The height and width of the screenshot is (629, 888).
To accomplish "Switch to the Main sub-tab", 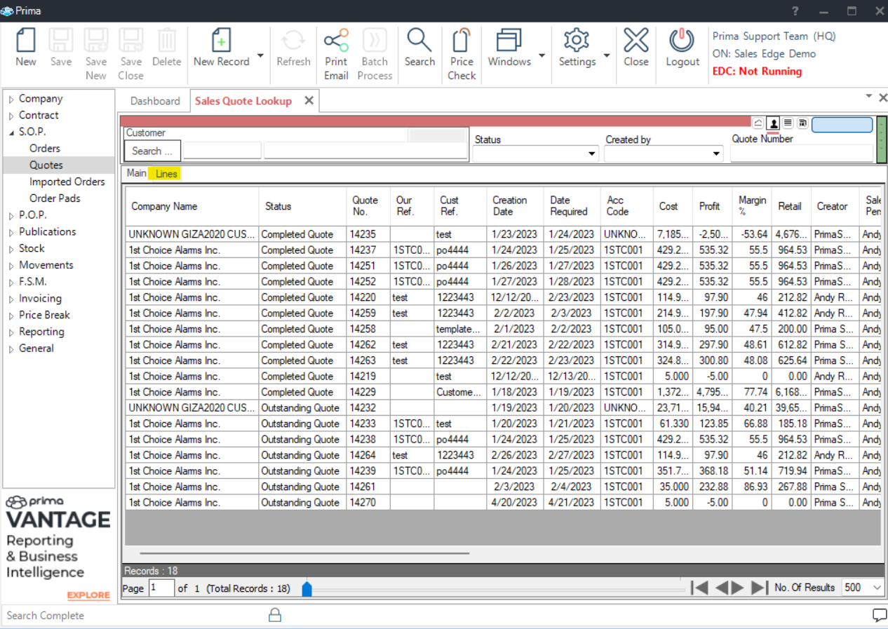I will (x=136, y=173).
